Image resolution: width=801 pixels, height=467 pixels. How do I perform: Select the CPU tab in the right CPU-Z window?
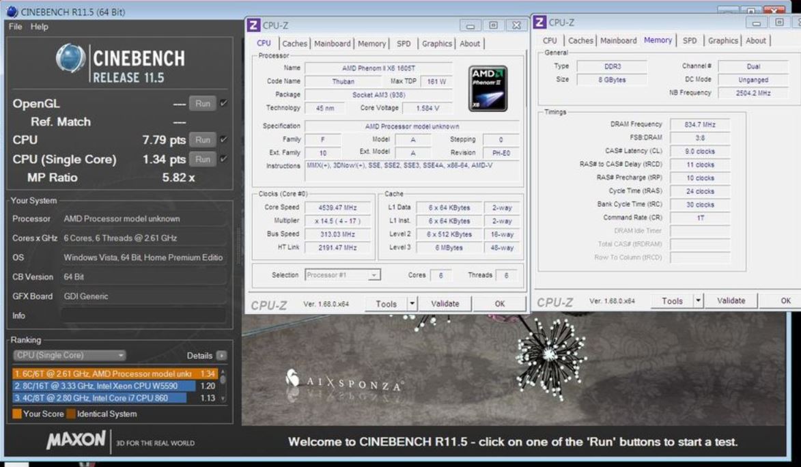pos(550,40)
